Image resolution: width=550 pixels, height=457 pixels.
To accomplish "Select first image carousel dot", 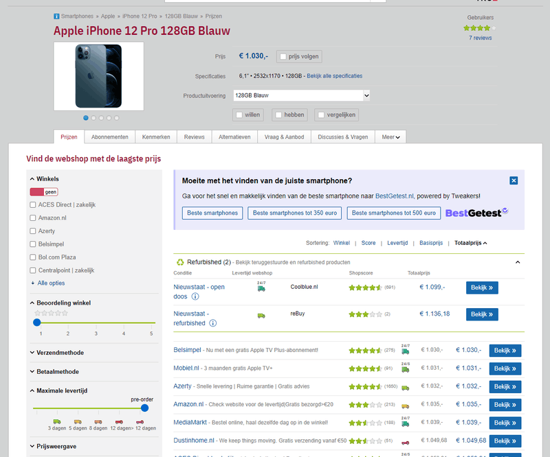I will pos(85,118).
